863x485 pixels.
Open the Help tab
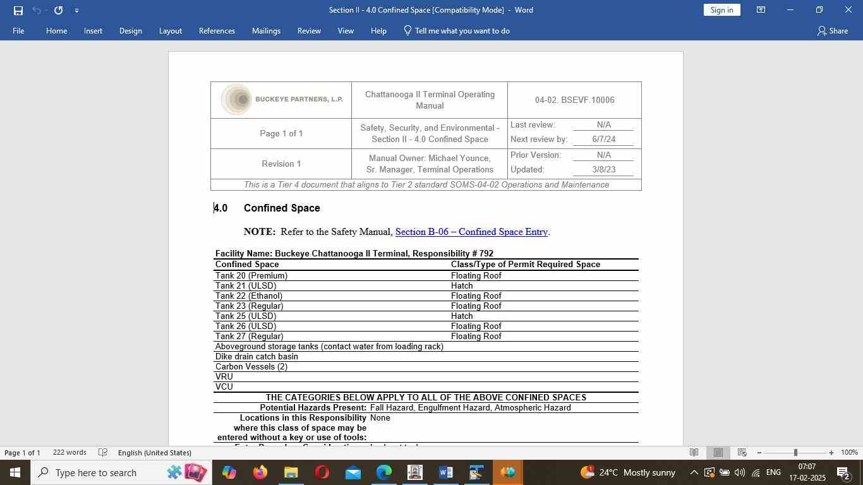pyautogui.click(x=378, y=30)
